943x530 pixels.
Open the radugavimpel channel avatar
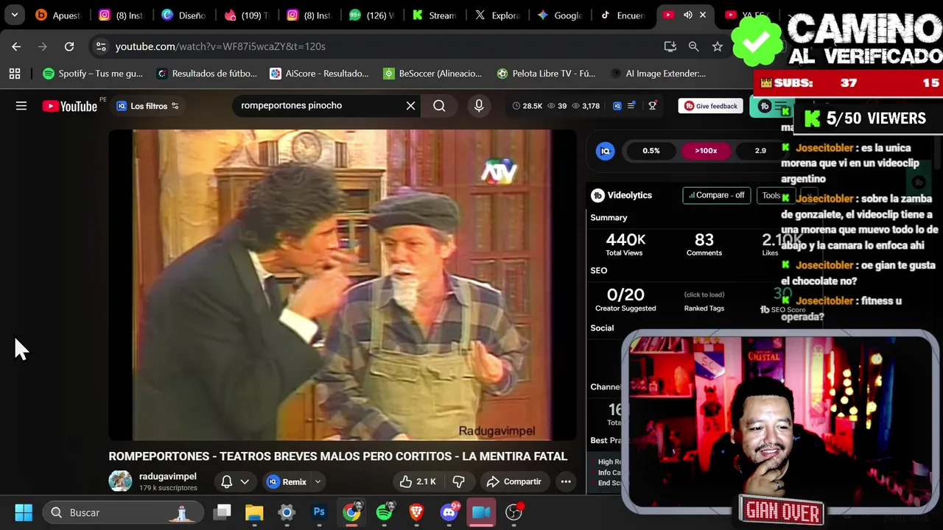tap(120, 481)
